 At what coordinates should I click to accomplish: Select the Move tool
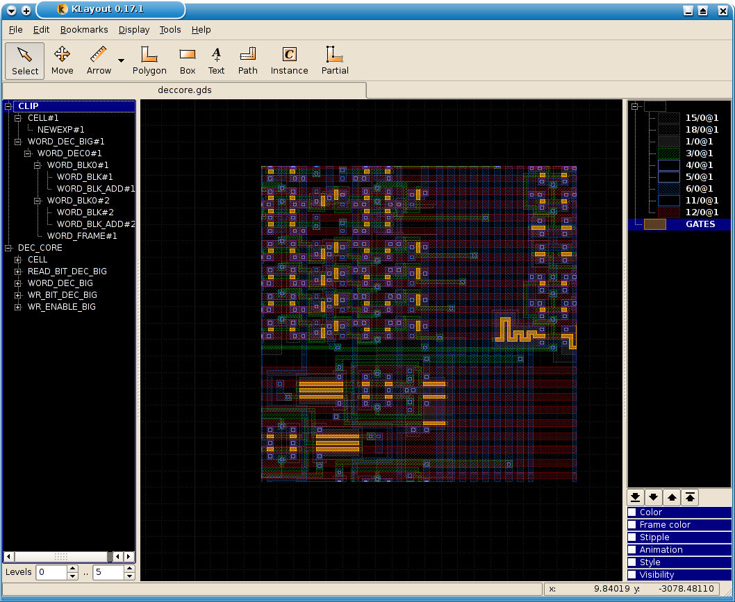pyautogui.click(x=62, y=60)
